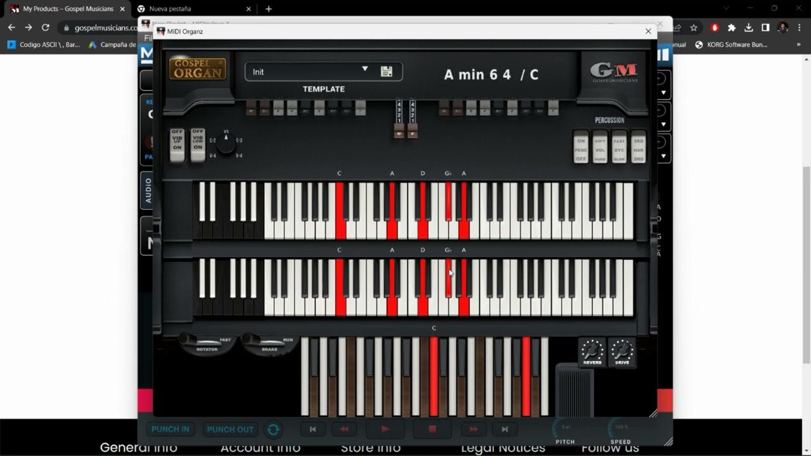Viewport: 811px width, 456px height.
Task: Toggle the loop cycle icon
Action: click(x=273, y=429)
